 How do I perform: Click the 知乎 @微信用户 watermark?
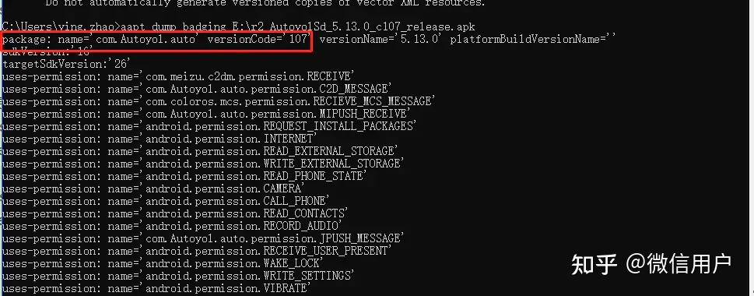tap(651, 264)
